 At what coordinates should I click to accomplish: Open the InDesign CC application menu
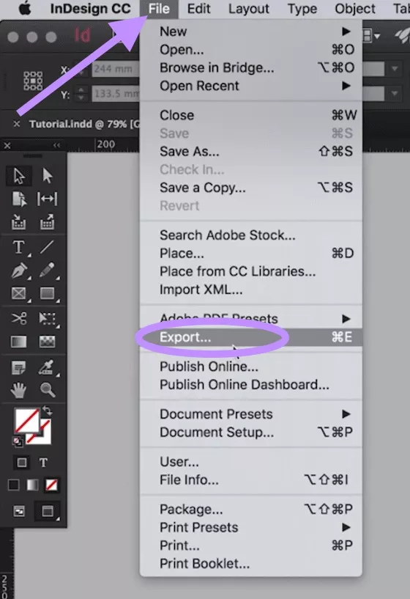click(90, 9)
